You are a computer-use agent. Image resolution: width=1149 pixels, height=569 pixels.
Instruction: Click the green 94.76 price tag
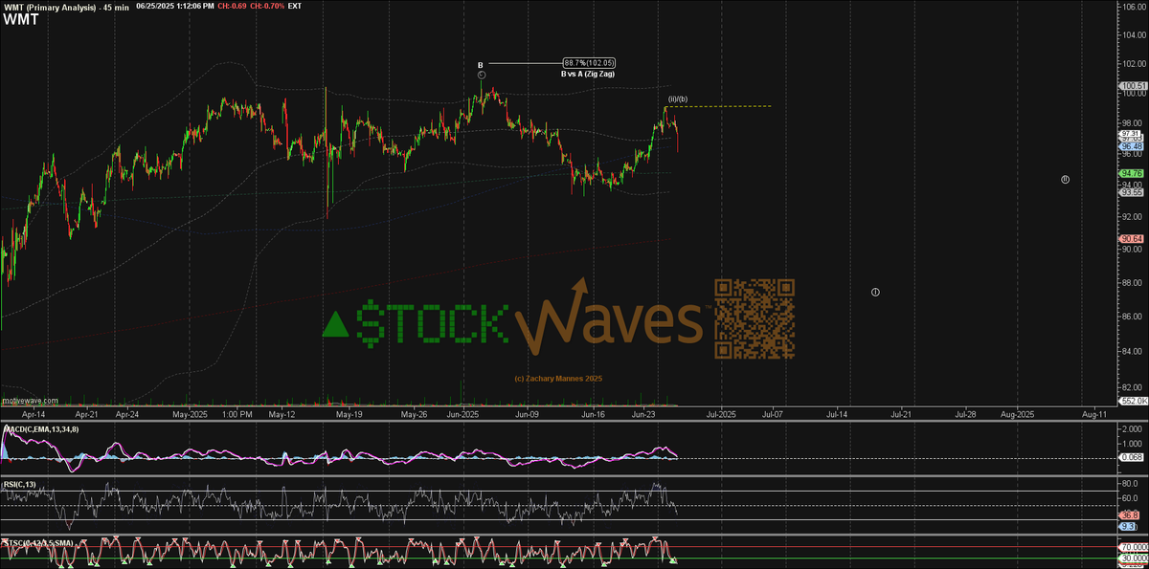pos(1131,173)
